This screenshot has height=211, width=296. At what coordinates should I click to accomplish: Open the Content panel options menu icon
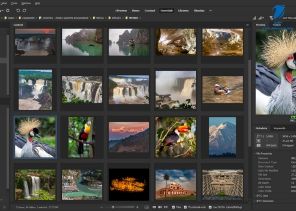(247, 24)
